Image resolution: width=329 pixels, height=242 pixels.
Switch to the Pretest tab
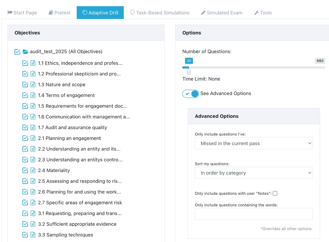click(59, 13)
